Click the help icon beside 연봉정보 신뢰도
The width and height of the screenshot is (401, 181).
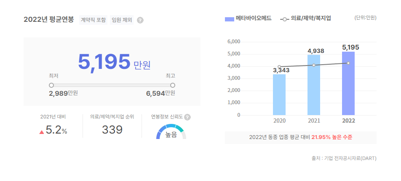point(187,117)
